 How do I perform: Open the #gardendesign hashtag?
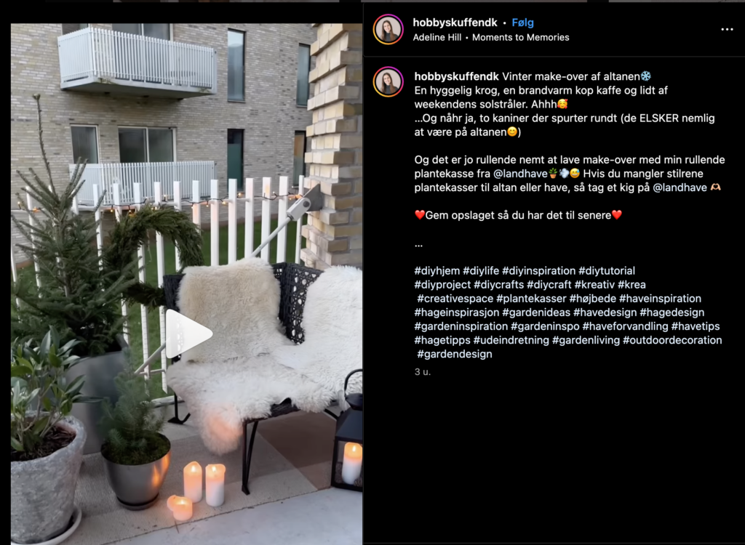point(454,354)
